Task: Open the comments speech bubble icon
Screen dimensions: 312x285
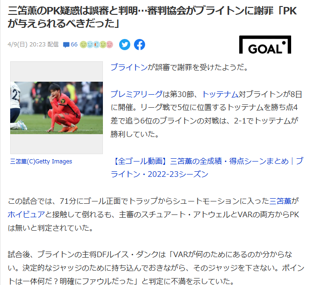Action: coord(66,45)
